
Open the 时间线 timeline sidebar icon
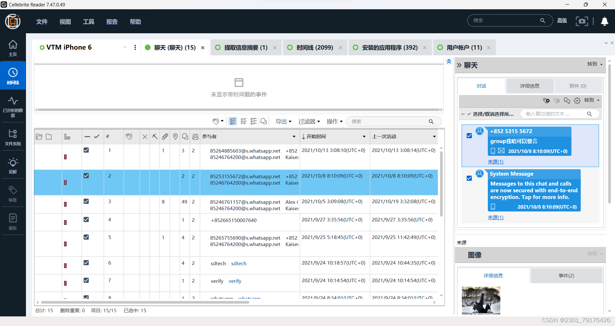[x=13, y=76]
